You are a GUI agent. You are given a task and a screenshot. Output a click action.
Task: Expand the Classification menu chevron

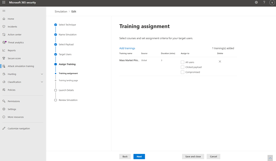(x=42, y=82)
